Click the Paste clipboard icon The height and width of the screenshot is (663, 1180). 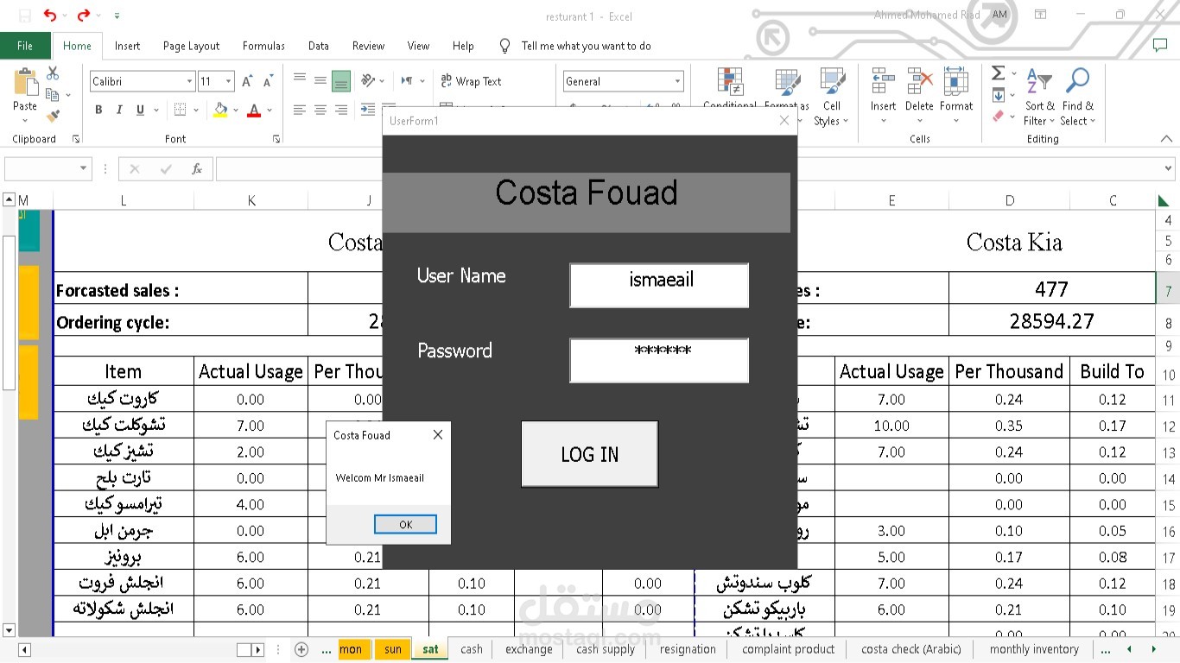[x=25, y=83]
